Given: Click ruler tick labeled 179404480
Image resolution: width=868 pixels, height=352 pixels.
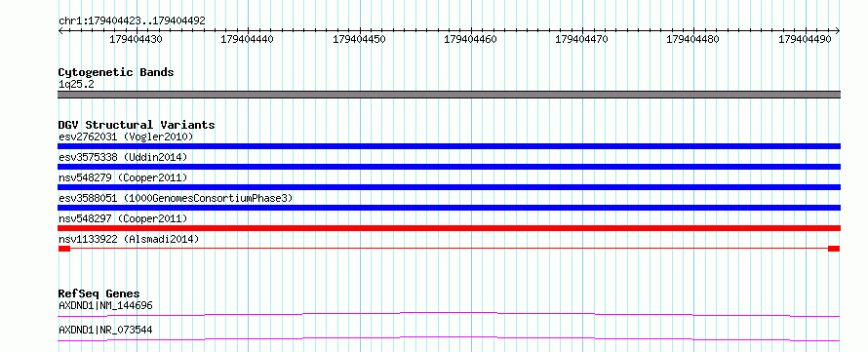Looking at the screenshot, I should (x=693, y=39).
